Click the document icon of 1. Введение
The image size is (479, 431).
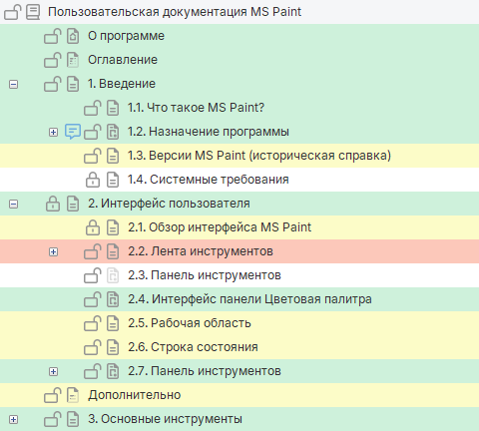click(x=73, y=84)
